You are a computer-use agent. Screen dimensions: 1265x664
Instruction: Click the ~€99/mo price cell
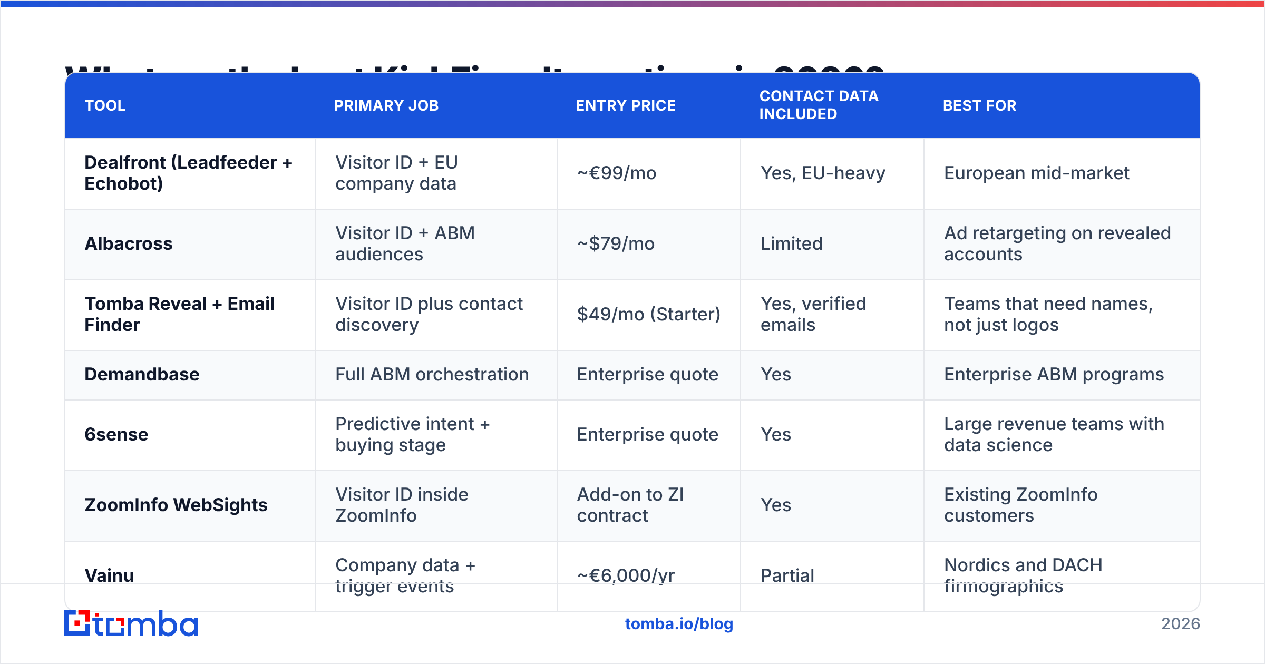649,173
